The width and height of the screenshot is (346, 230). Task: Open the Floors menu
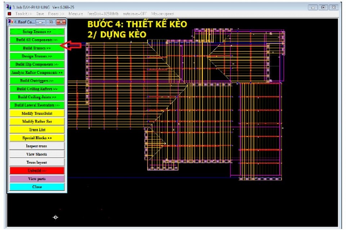click(56, 14)
